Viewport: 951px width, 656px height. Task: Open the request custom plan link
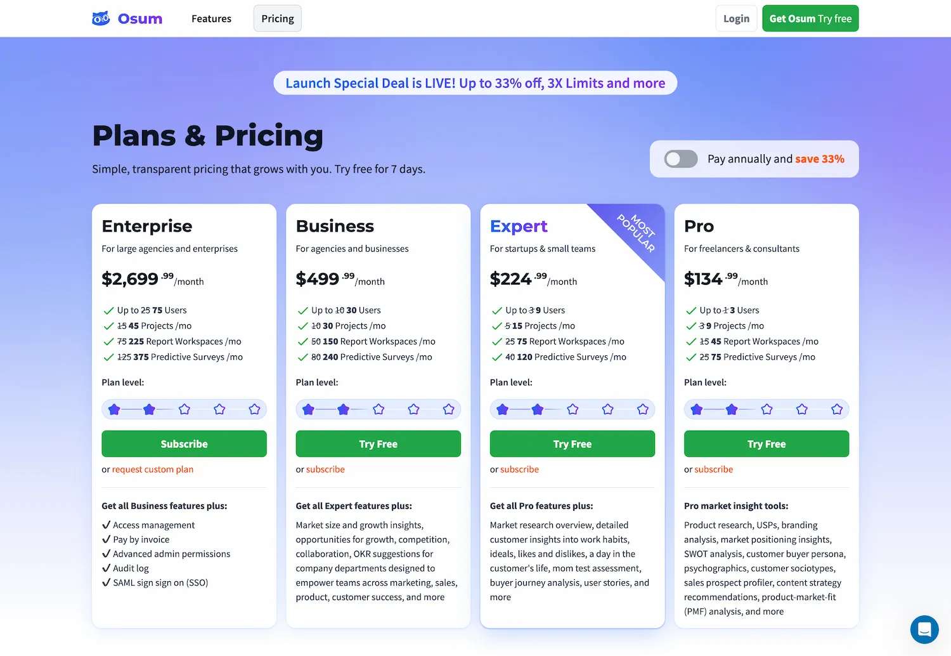(152, 469)
